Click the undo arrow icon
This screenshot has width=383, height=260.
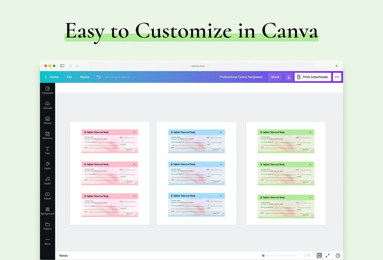(98, 77)
